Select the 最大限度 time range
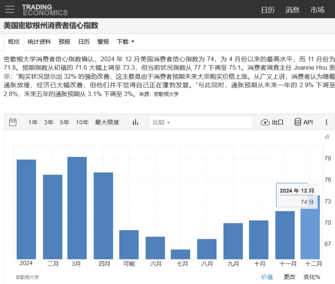The image size is (335, 284). (x=107, y=122)
